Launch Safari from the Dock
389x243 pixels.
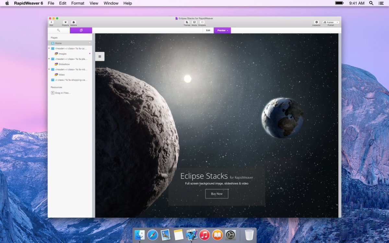click(x=152, y=235)
